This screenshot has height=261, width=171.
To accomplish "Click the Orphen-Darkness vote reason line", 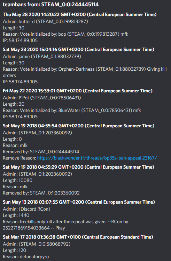I will click(85, 72).
